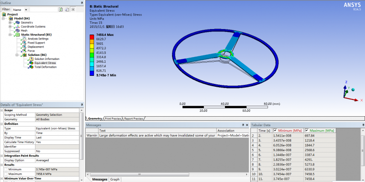Select the Fixed Support boundary condition
Viewport: 365px width, 182px height.
click(37, 43)
